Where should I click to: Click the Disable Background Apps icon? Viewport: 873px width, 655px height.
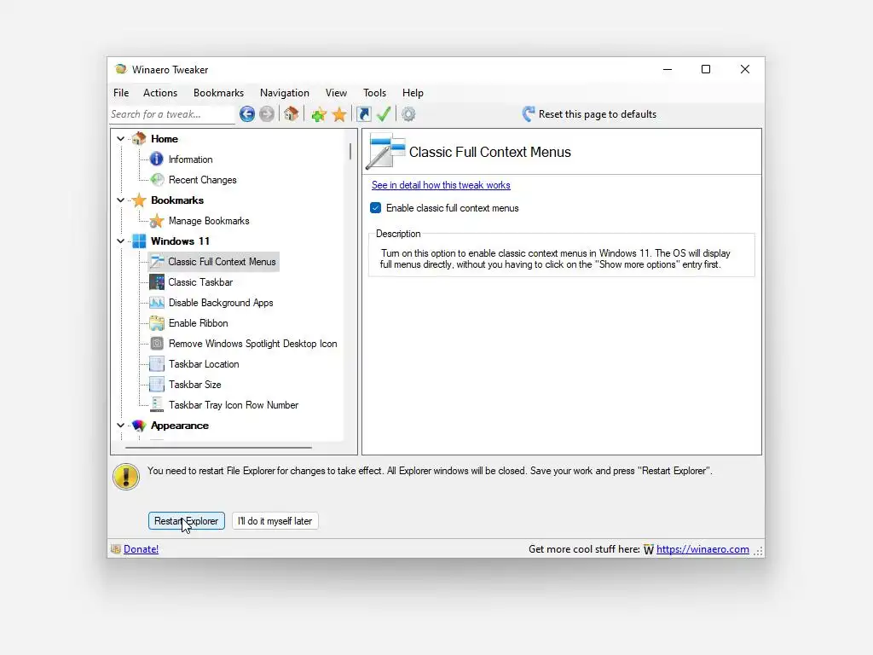[x=157, y=303]
